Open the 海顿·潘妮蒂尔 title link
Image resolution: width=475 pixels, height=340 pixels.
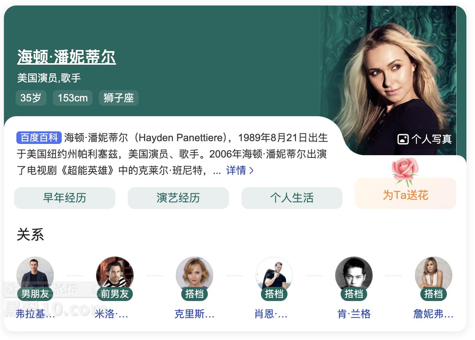[x=66, y=57]
